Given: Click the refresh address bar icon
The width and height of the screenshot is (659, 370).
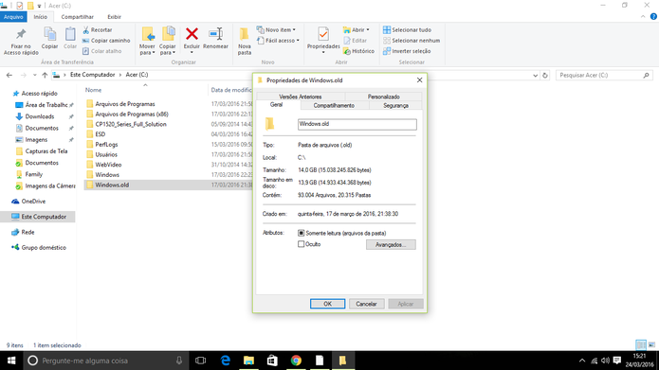Looking at the screenshot, I should point(545,76).
